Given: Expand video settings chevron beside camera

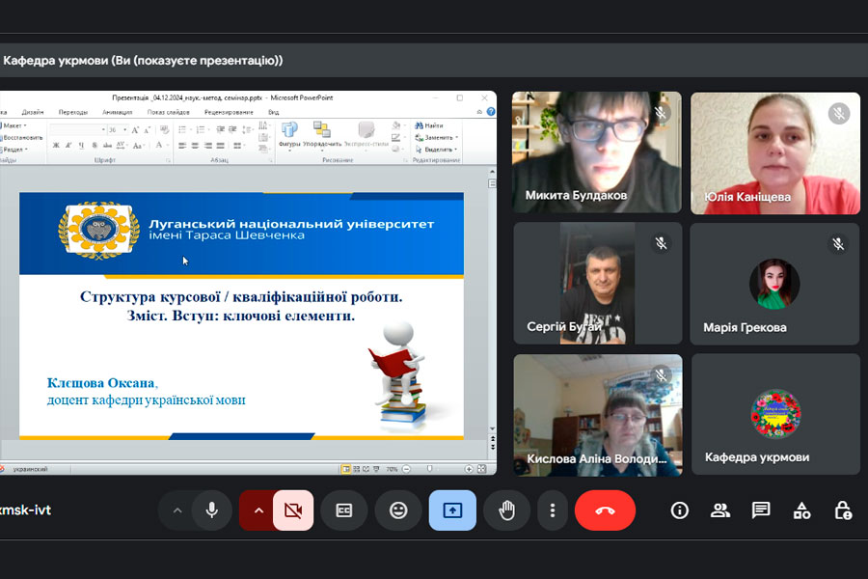Looking at the screenshot, I should [x=258, y=510].
